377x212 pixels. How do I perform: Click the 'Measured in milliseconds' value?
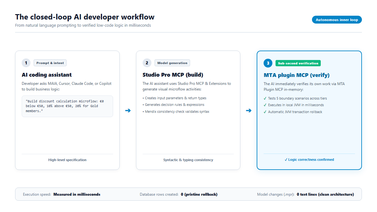77,194
